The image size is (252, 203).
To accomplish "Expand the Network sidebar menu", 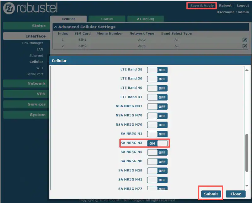I will point(26,84).
